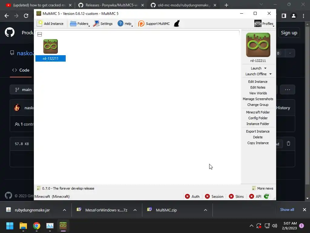Open the Instance Folder
The width and height of the screenshot is (310, 233).
[258, 124]
